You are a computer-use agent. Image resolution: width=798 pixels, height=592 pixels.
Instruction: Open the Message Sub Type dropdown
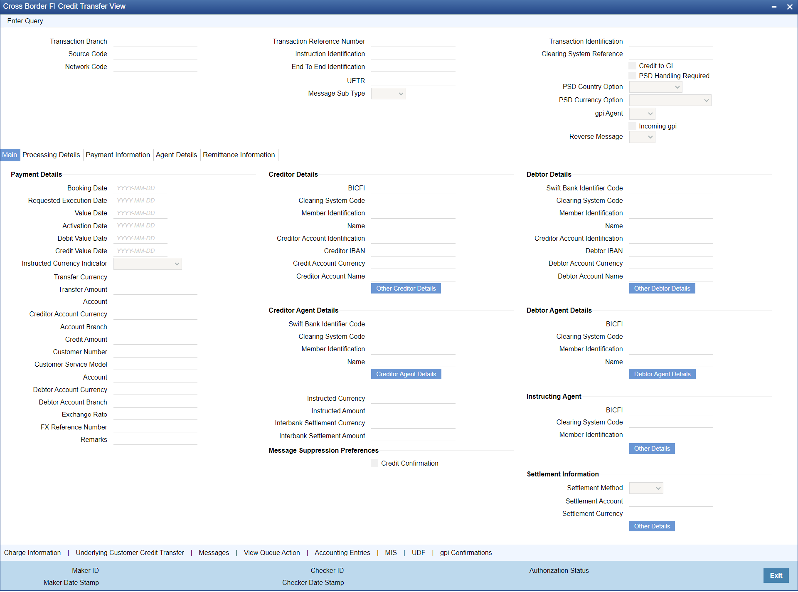point(388,94)
